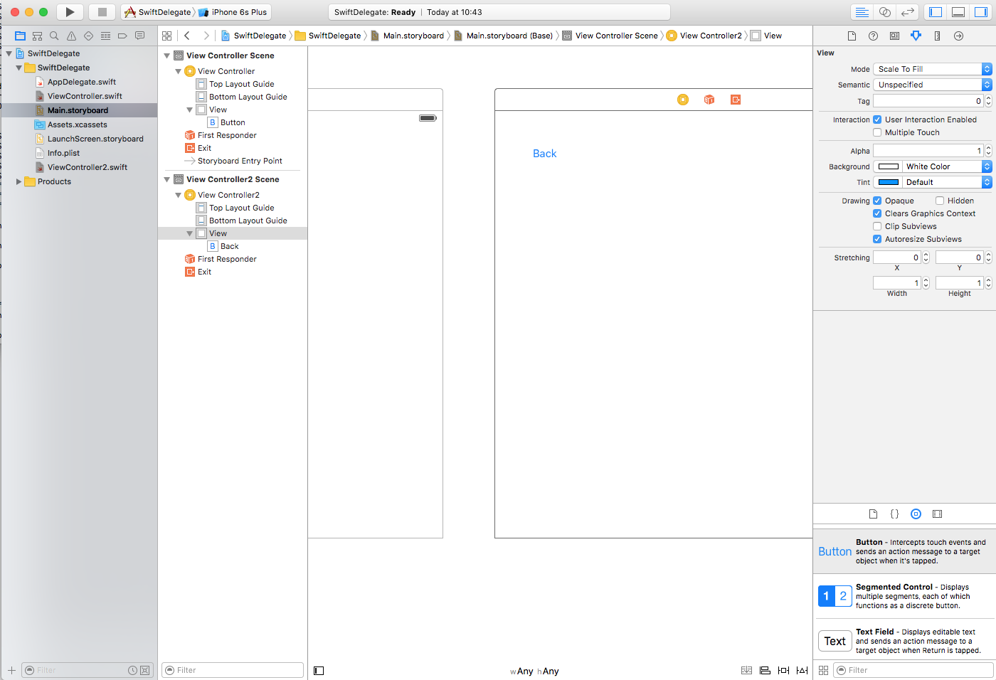Image resolution: width=996 pixels, height=680 pixels.
Task: Click the Stop button in toolbar
Action: pos(102,12)
